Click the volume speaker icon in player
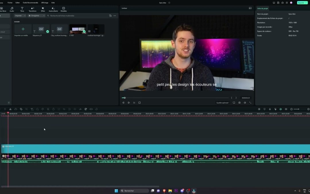The height and width of the screenshot is (194, 310). coord(245,103)
